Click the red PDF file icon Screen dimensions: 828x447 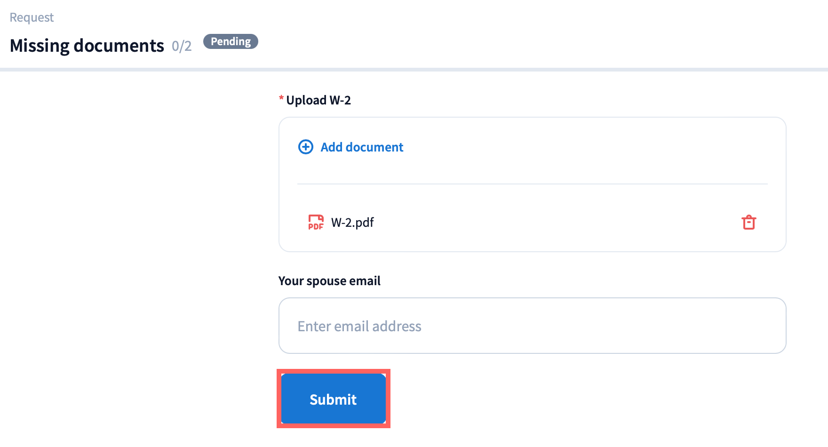click(316, 222)
